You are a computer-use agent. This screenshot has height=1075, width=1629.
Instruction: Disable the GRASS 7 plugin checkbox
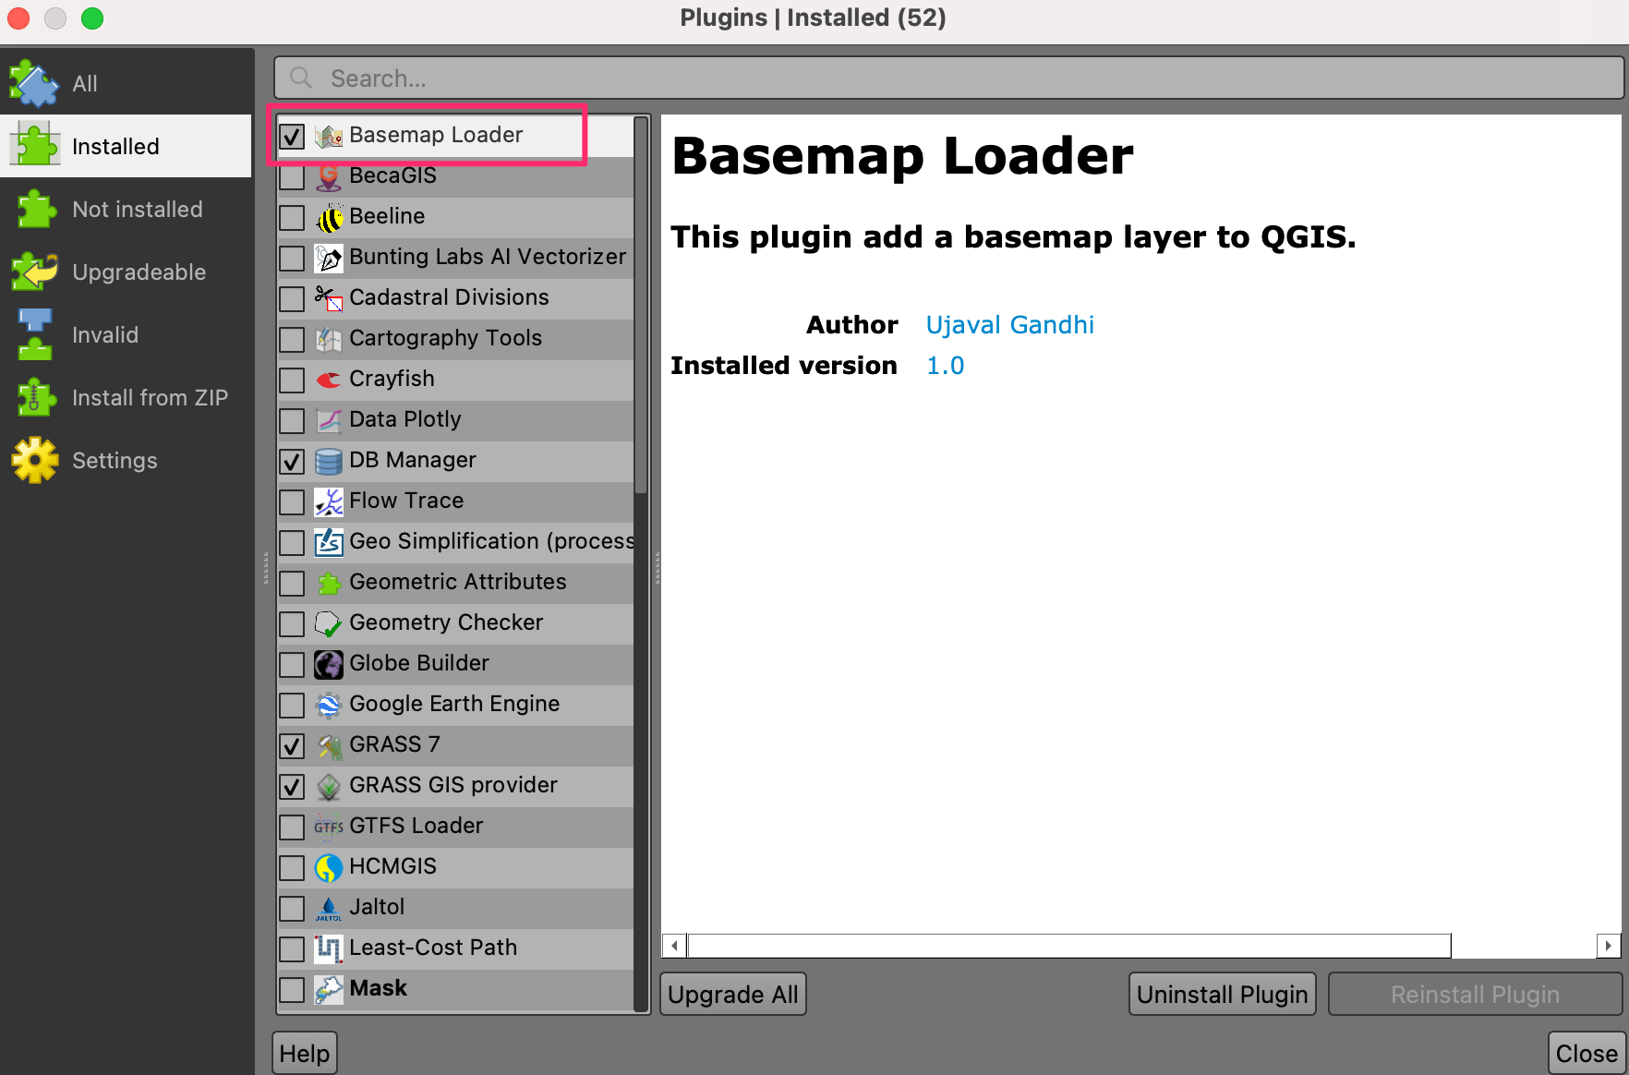[x=292, y=746]
